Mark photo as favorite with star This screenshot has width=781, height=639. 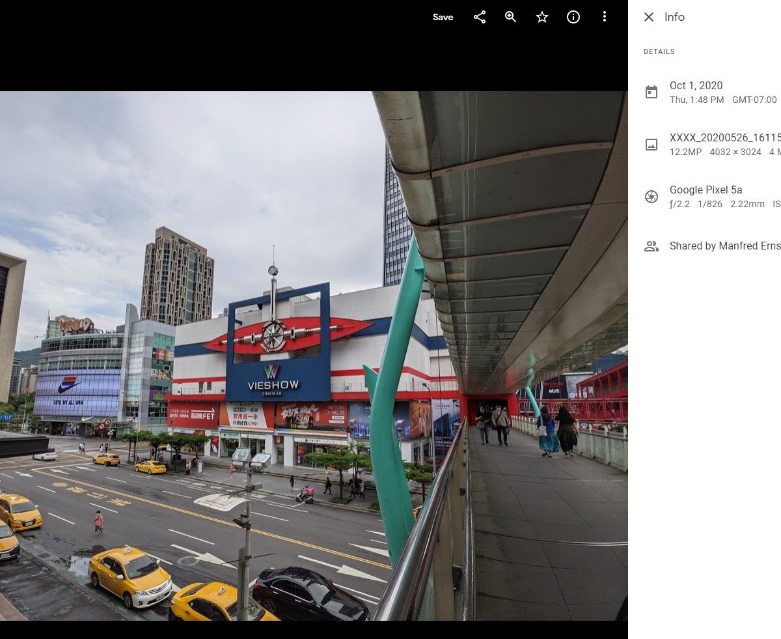point(542,18)
